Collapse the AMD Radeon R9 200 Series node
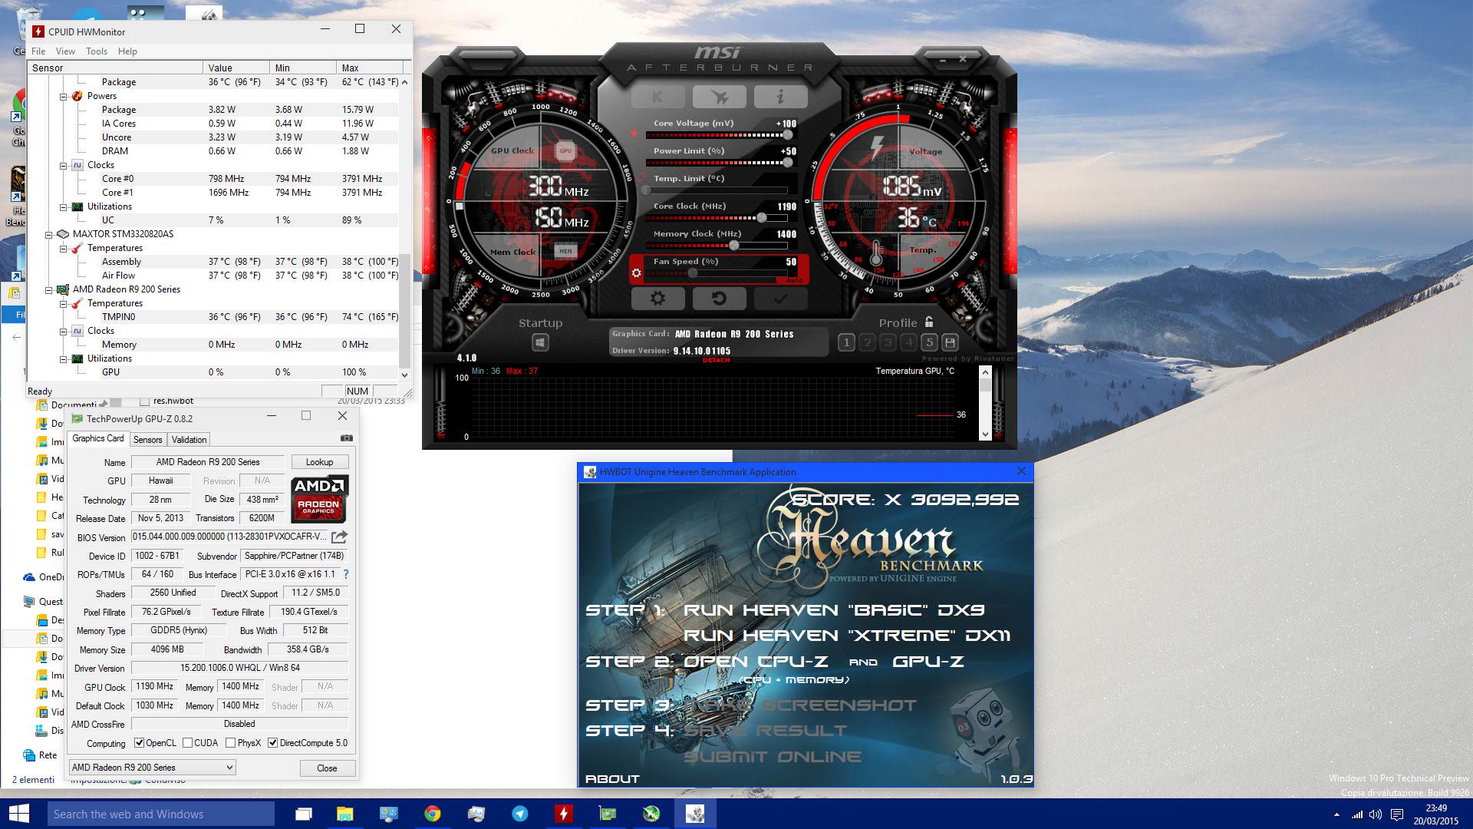 tap(49, 289)
